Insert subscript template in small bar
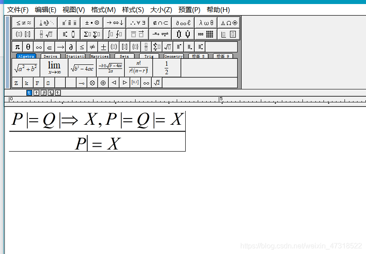This screenshot has height=254, width=366. (x=189, y=47)
